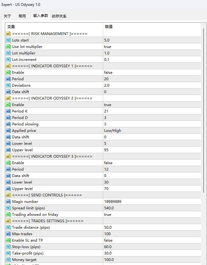Click the vertical scrollbar of parameter list
The width and height of the screenshot is (207, 265).
tap(203, 110)
